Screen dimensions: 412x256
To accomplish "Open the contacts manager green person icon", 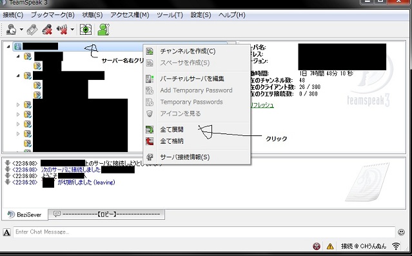I will click(x=103, y=30).
